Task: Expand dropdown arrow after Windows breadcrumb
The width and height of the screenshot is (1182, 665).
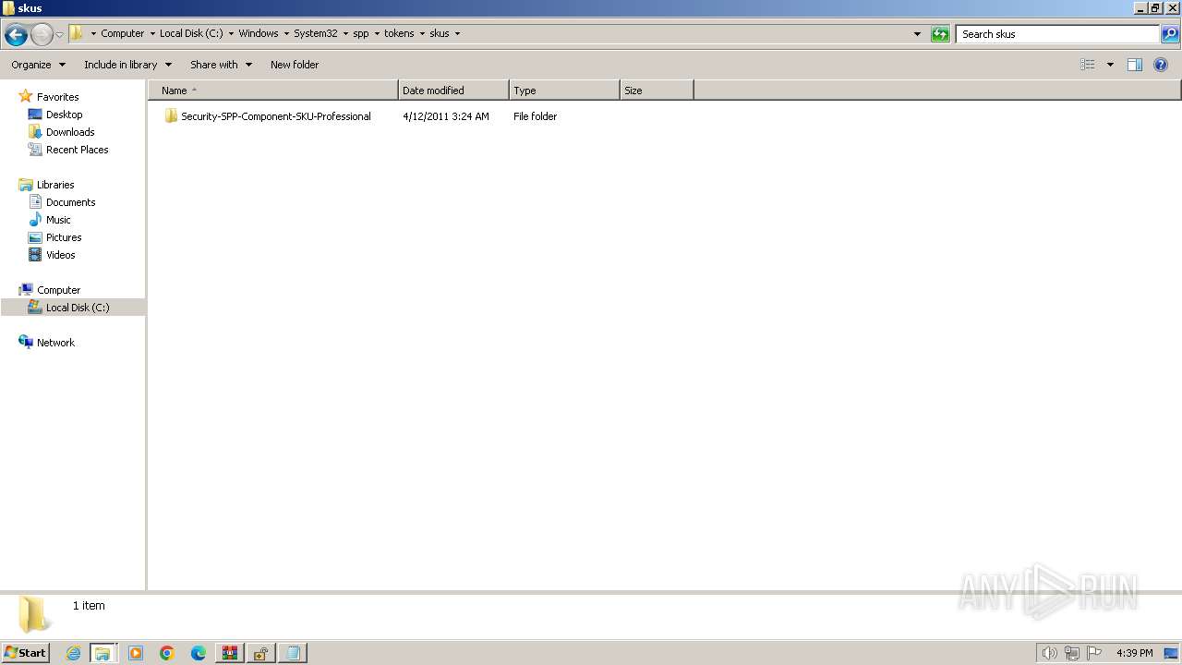Action: tap(286, 33)
